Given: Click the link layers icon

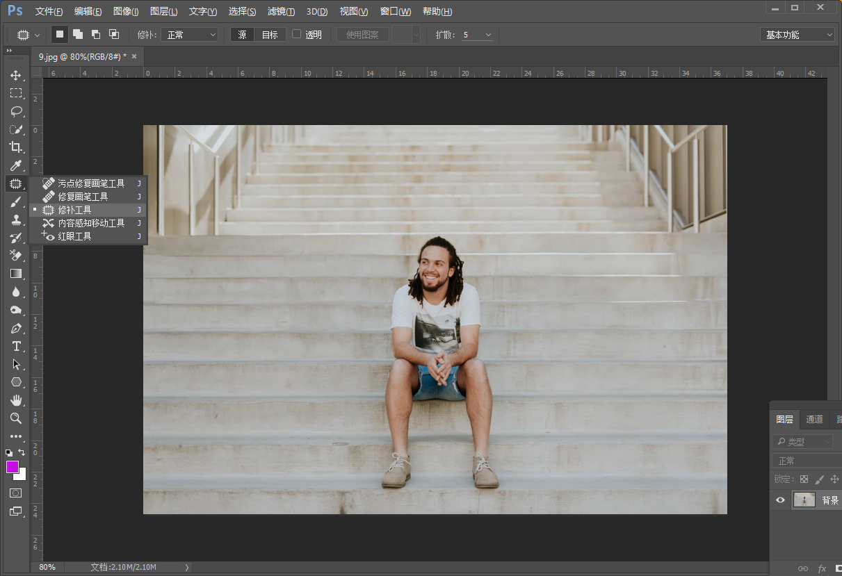Looking at the screenshot, I should coord(803,569).
